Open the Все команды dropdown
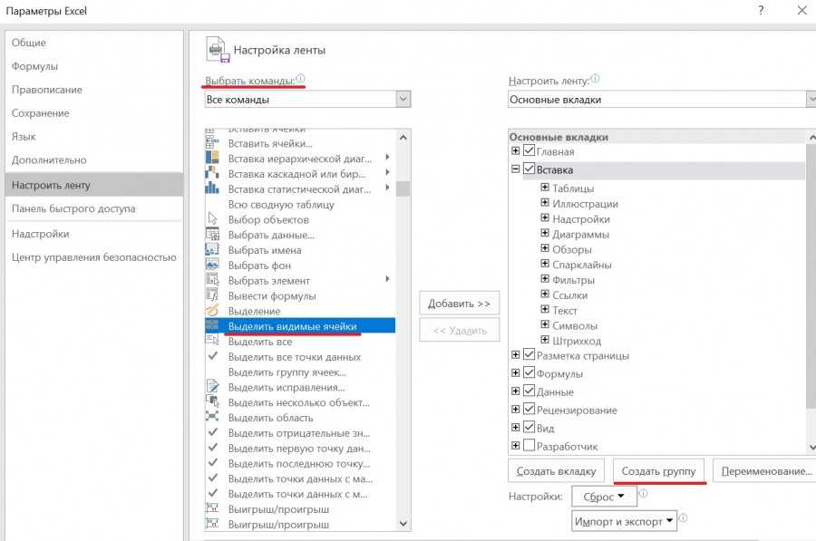This screenshot has width=816, height=541. click(x=403, y=100)
